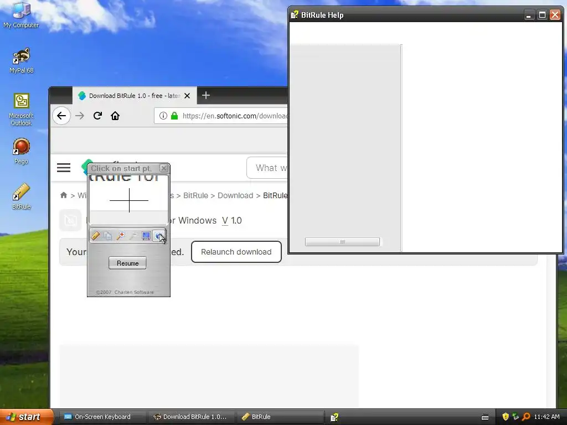Maximize the BitRule Help window
This screenshot has width=567, height=425.
(x=542, y=15)
